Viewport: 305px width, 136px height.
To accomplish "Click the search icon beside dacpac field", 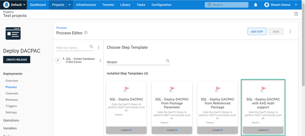I will (x=168, y=61).
